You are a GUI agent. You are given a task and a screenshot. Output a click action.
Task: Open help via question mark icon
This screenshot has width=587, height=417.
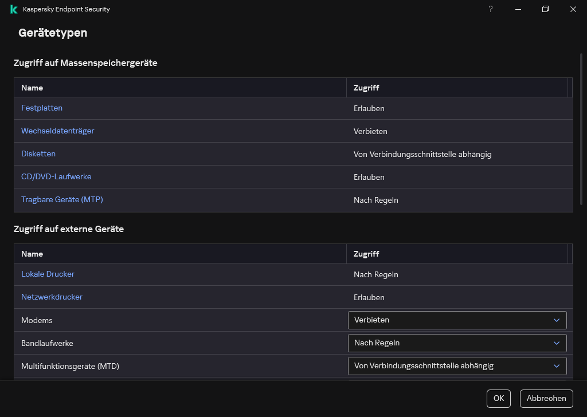(491, 9)
